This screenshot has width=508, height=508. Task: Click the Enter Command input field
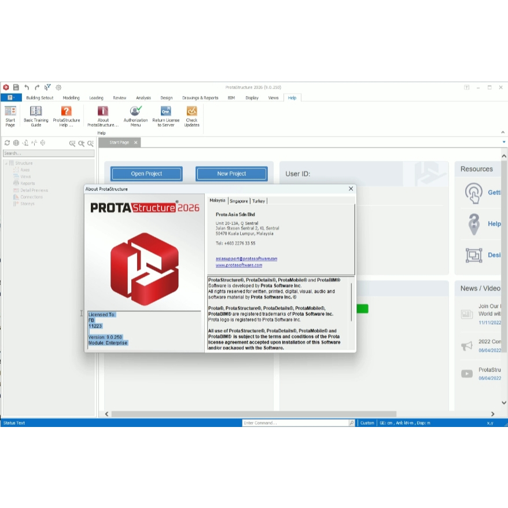(x=296, y=423)
